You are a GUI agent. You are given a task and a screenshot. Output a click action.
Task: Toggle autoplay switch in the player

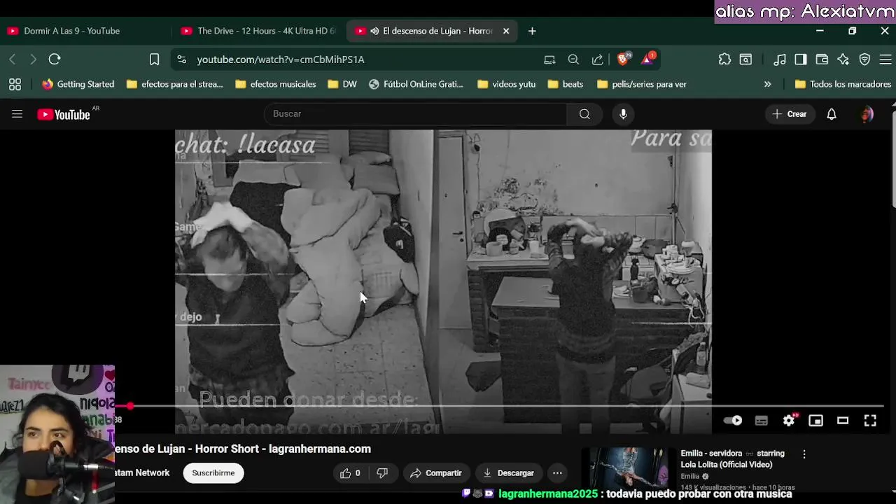coord(733,421)
